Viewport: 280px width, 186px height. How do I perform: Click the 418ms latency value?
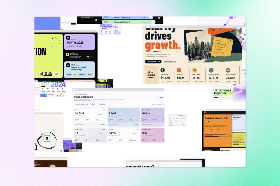click(x=146, y=113)
